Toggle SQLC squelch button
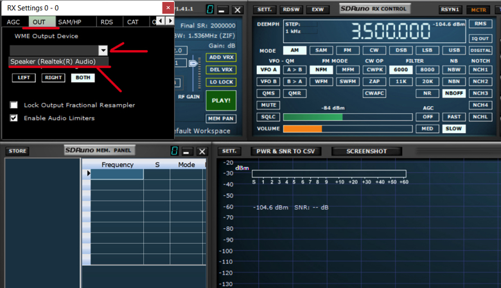Viewport: 501px width, 288px height. [268, 117]
